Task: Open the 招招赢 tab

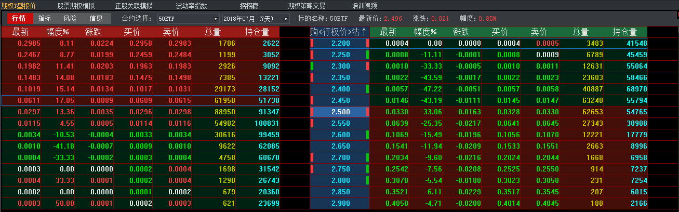Action: click(x=249, y=6)
